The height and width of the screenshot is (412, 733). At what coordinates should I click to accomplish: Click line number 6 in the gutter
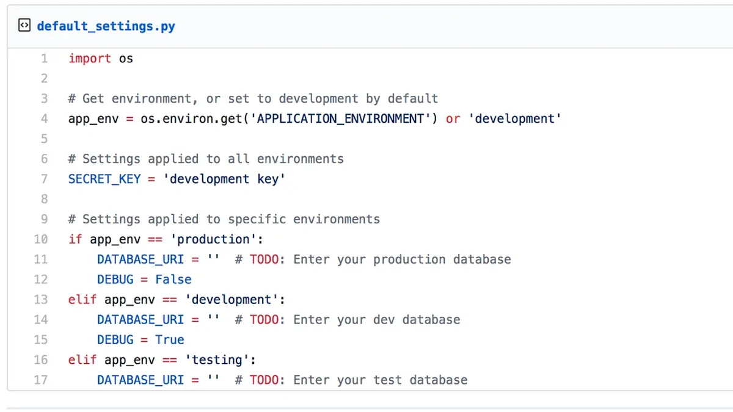coord(44,159)
